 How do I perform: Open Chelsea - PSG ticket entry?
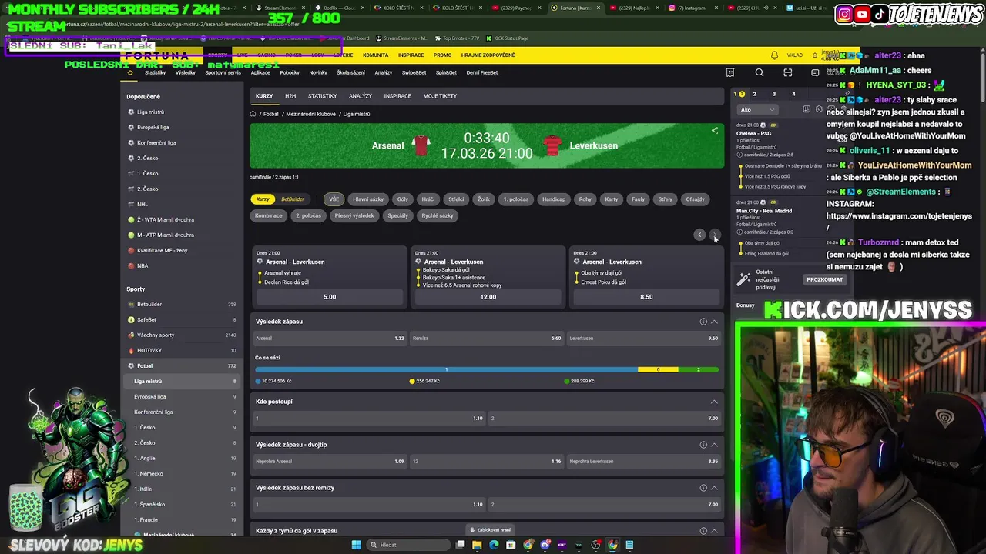click(x=754, y=134)
